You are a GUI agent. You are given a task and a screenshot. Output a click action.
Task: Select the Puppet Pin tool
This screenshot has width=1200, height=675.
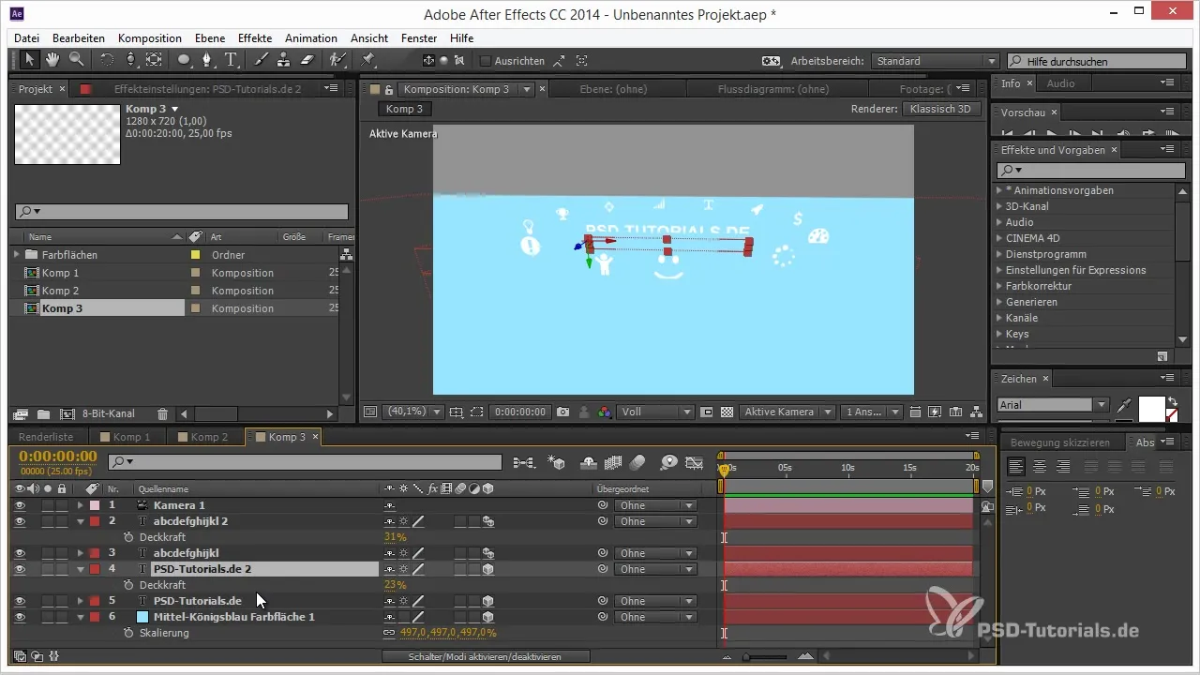point(367,60)
